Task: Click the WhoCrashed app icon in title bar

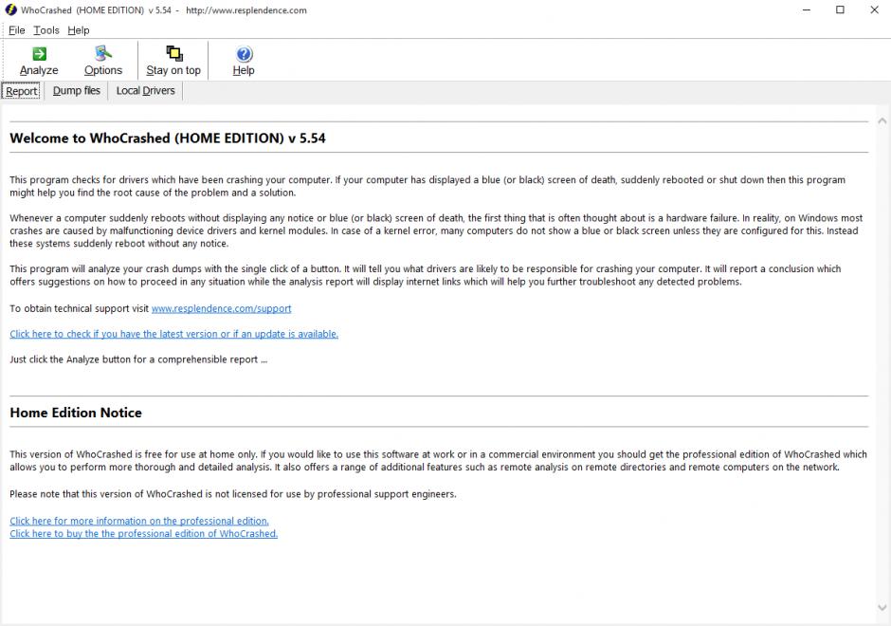Action: [x=10, y=9]
